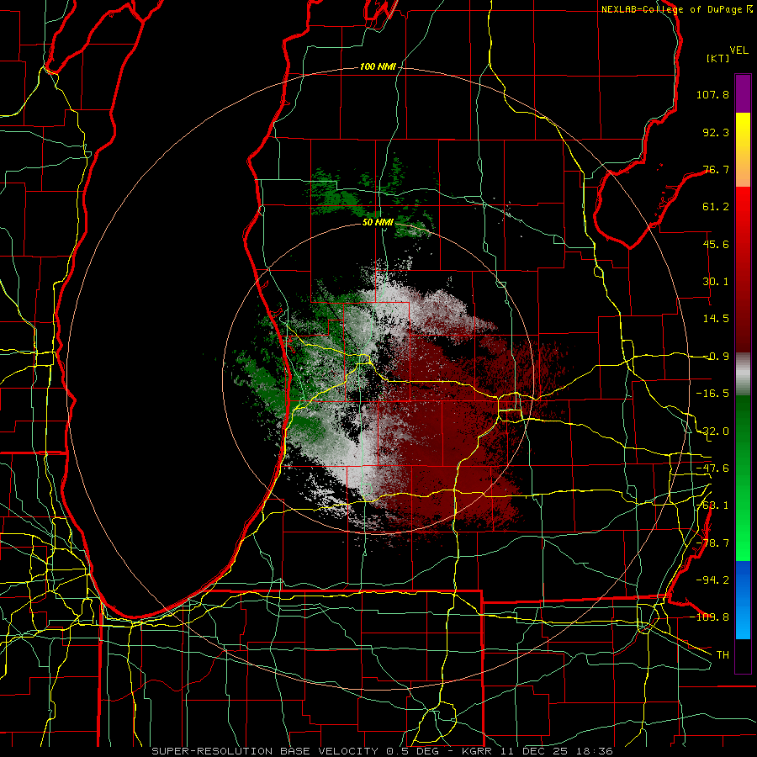Screen dimensions: 757x757
Task: Click the -0.9 velocity scale value
Action: (716, 357)
